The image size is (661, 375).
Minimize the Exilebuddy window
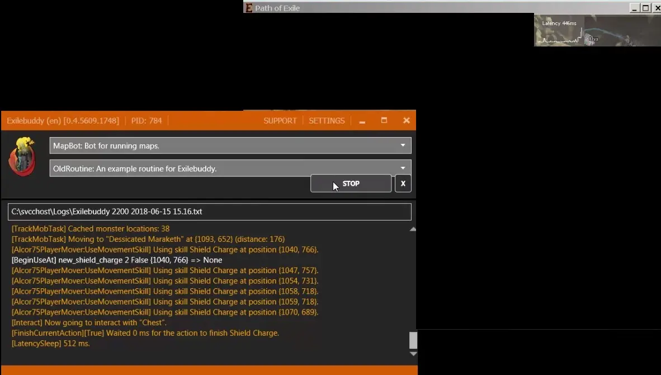pos(362,121)
